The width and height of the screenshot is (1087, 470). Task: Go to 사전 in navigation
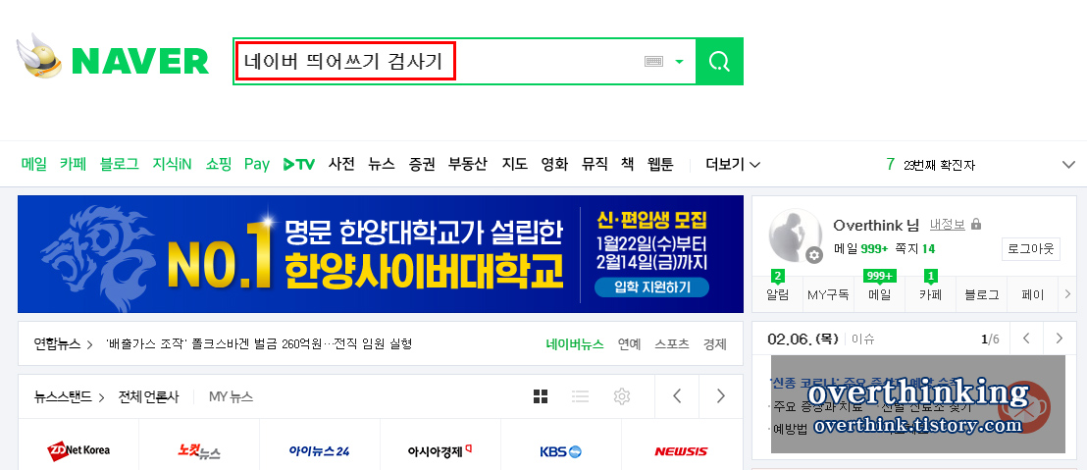click(x=341, y=164)
